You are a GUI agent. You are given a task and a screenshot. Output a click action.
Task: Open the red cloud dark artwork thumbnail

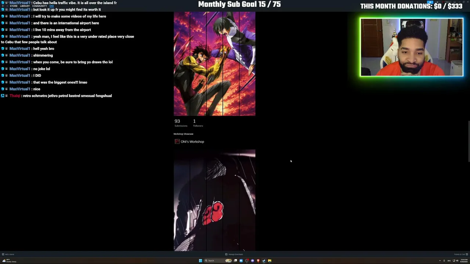[x=214, y=200]
